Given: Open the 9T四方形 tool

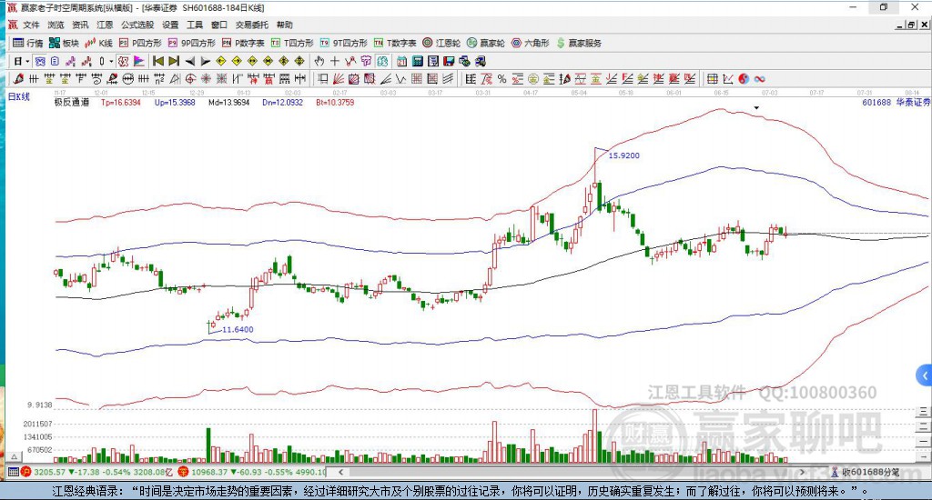Looking at the screenshot, I should coord(343,43).
